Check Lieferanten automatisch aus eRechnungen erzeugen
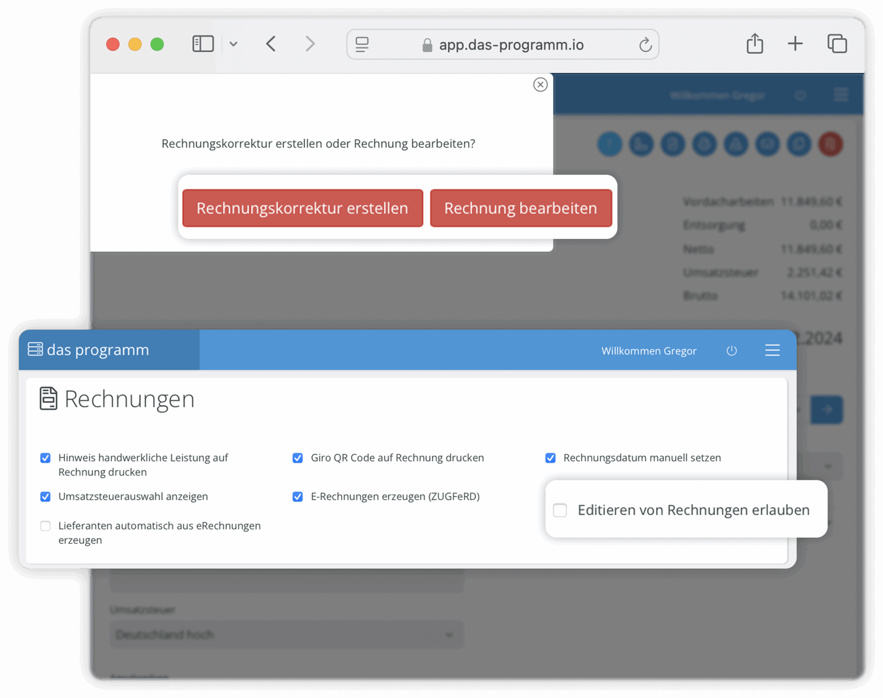 coord(45,526)
